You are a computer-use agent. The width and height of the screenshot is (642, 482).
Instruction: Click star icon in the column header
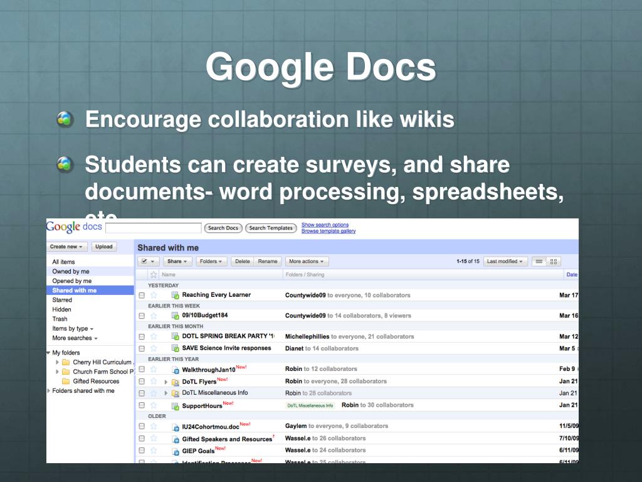tap(154, 275)
